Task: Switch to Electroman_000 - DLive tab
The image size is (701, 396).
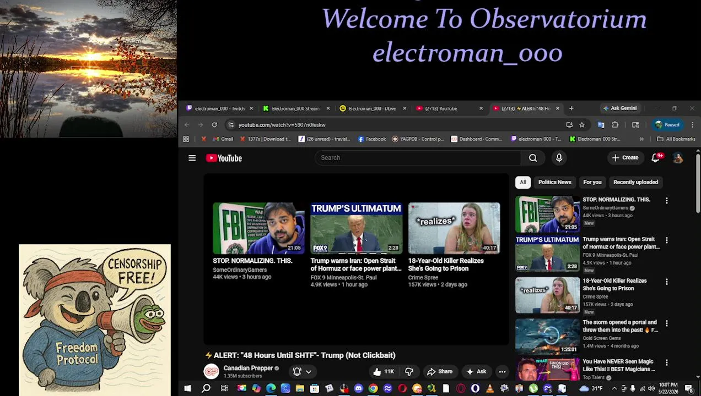Action: pos(372,108)
